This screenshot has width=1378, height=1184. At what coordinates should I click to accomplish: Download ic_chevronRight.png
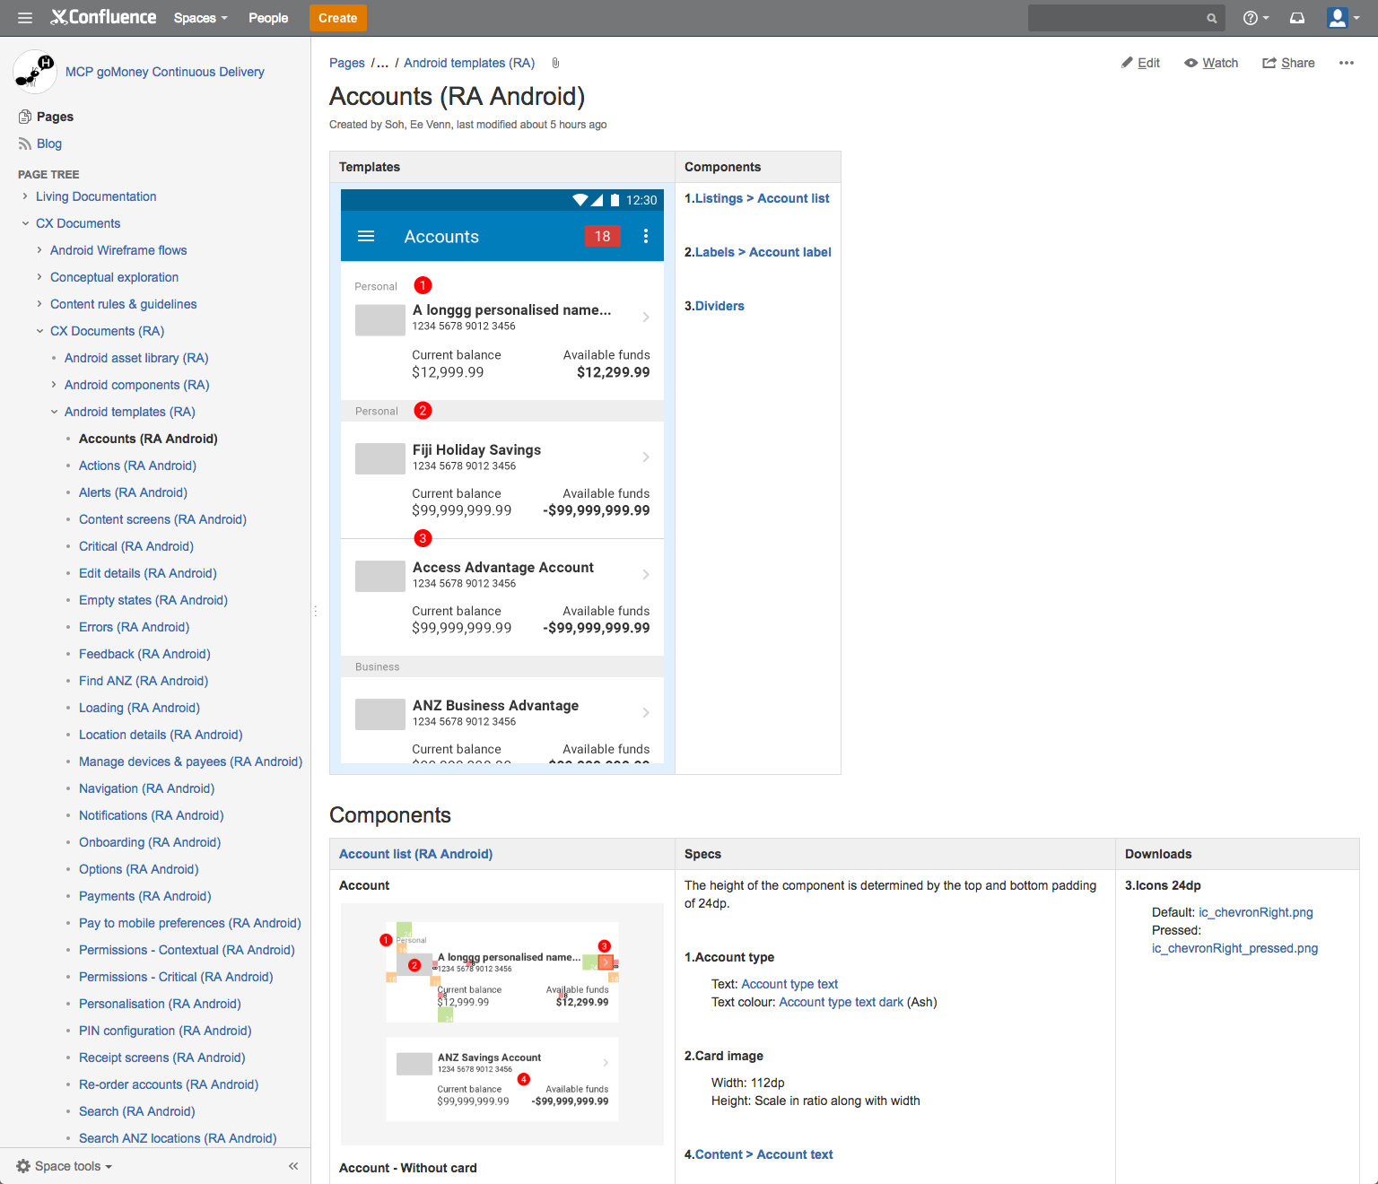click(x=1256, y=912)
